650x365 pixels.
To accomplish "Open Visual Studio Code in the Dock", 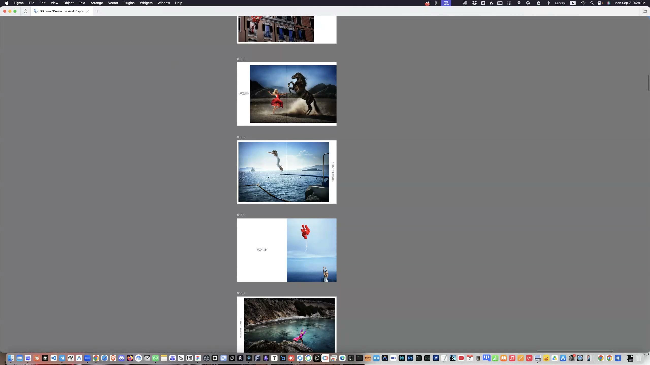I will pyautogui.click(x=54, y=358).
